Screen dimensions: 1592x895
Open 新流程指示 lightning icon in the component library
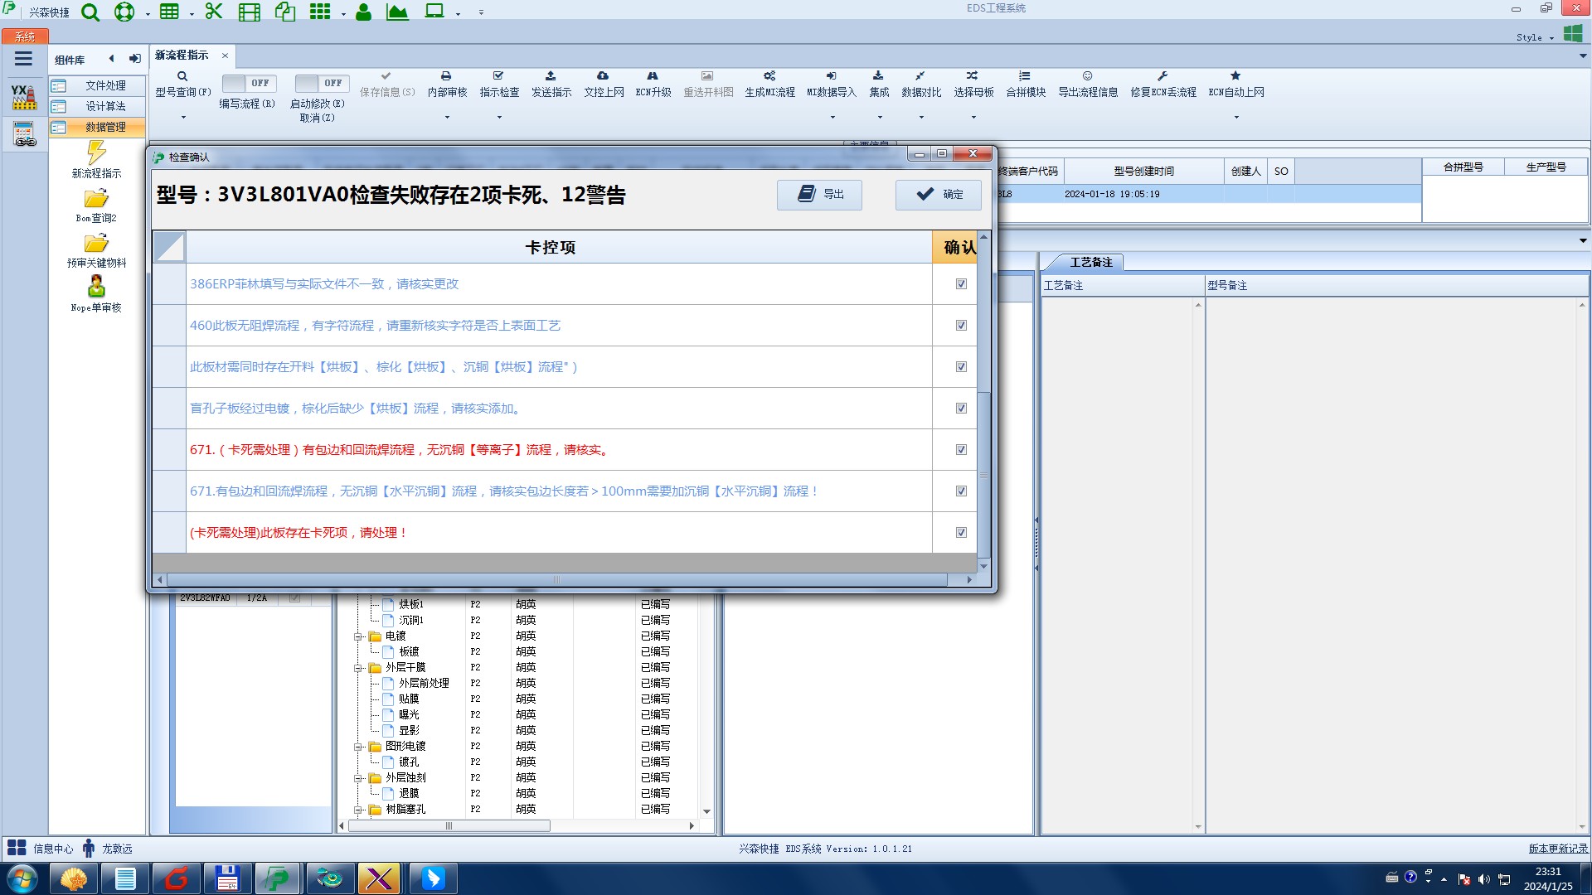pyautogui.click(x=96, y=159)
